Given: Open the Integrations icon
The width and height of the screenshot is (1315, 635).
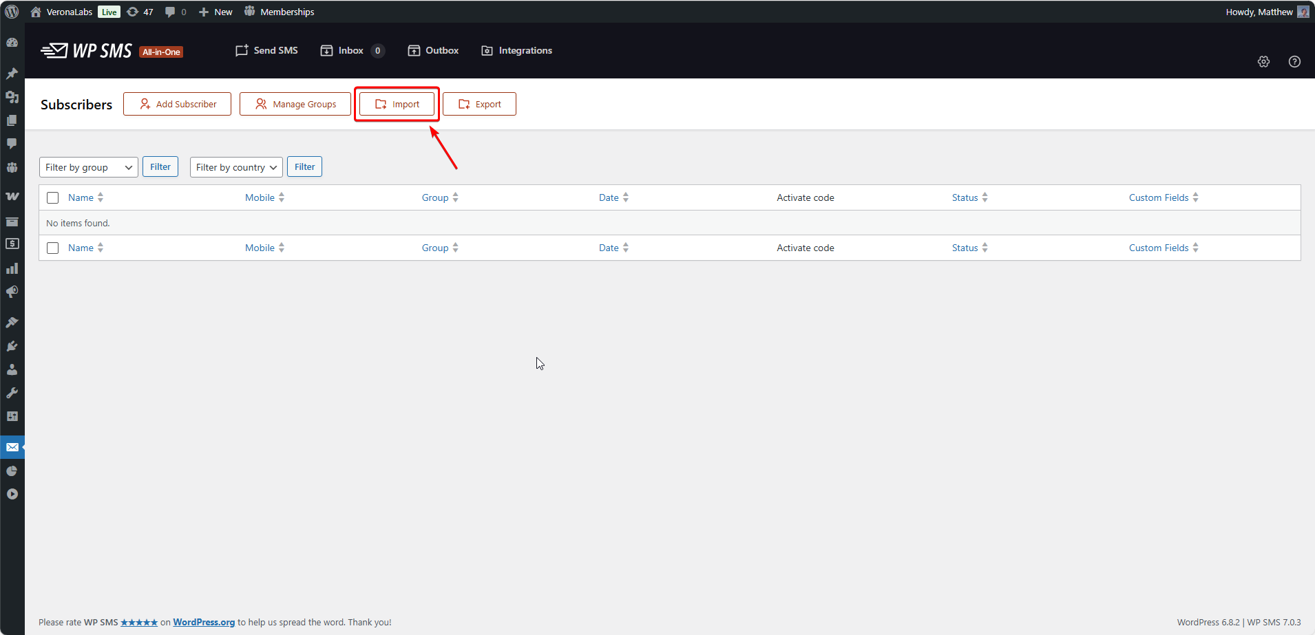Looking at the screenshot, I should [487, 50].
